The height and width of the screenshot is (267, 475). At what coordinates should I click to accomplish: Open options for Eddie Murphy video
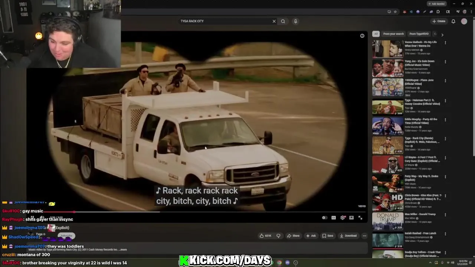[x=445, y=120]
